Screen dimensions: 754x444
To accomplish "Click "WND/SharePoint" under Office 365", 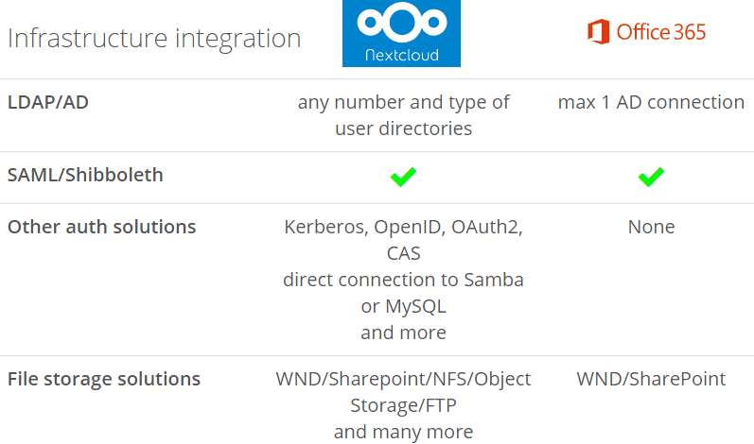I will [x=651, y=379].
